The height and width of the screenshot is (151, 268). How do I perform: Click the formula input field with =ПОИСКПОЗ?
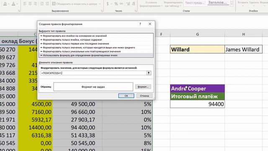(x=93, y=73)
